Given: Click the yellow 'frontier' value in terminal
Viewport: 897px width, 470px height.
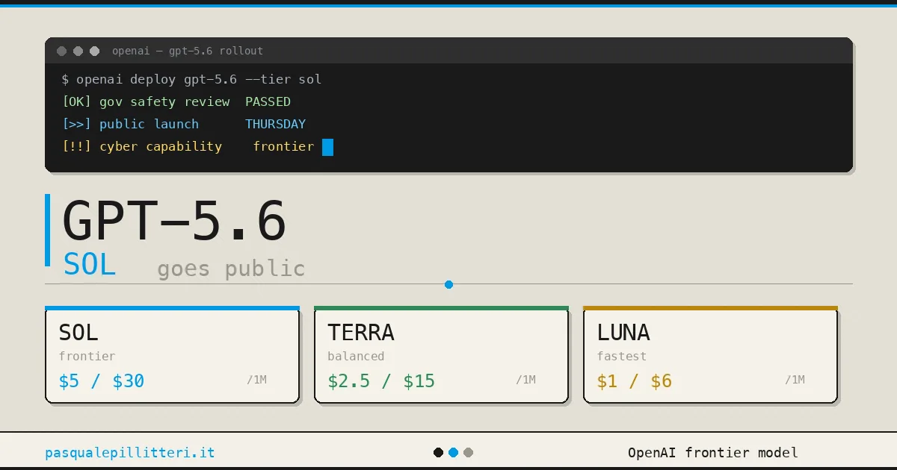Looking at the screenshot, I should point(283,146).
